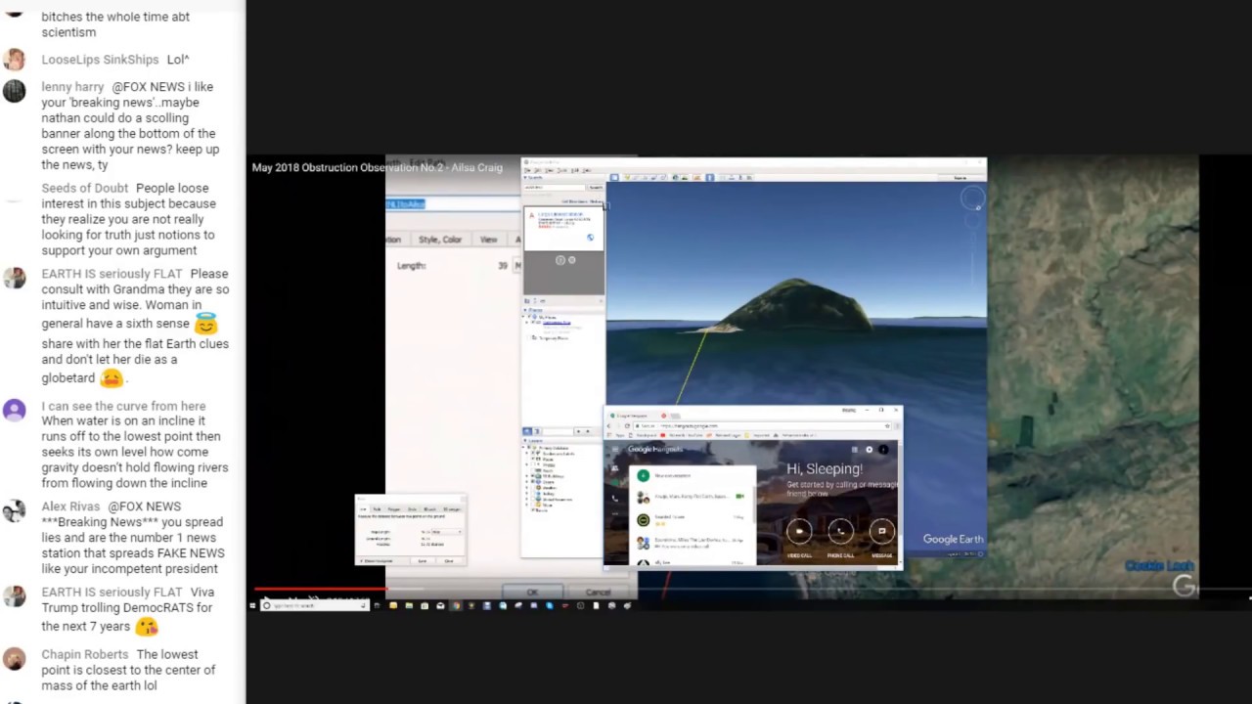
Task: Open the Ruler length unit dropdown
Action: pyautogui.click(x=447, y=532)
